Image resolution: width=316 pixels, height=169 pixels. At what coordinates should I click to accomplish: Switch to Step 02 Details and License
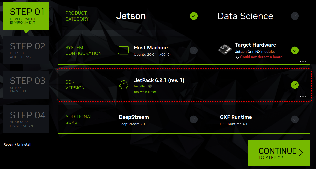(26, 50)
